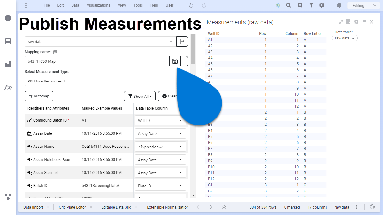Select the Compound Batch ID row
The image size is (383, 215).
(x=106, y=120)
